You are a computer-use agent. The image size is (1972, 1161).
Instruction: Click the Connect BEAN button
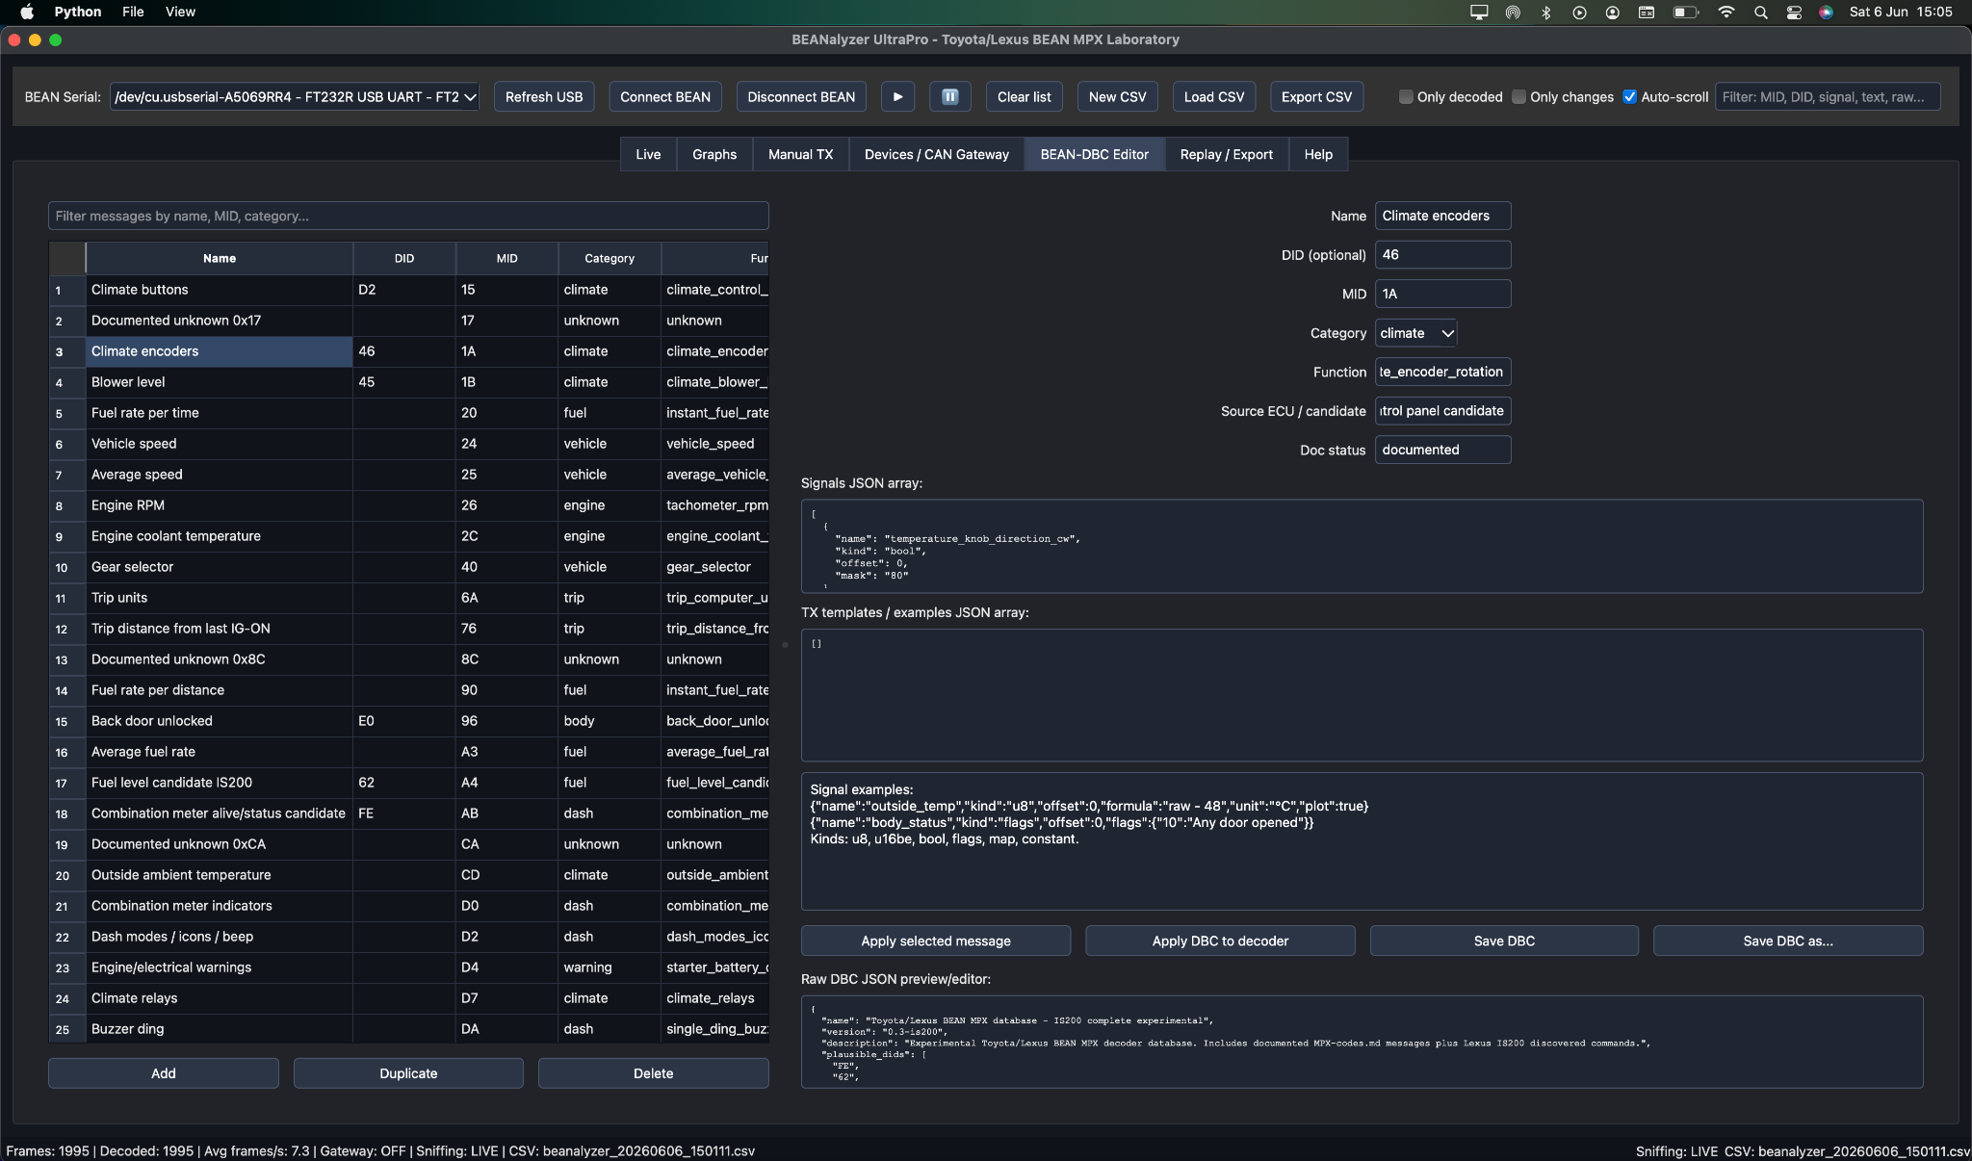[665, 96]
